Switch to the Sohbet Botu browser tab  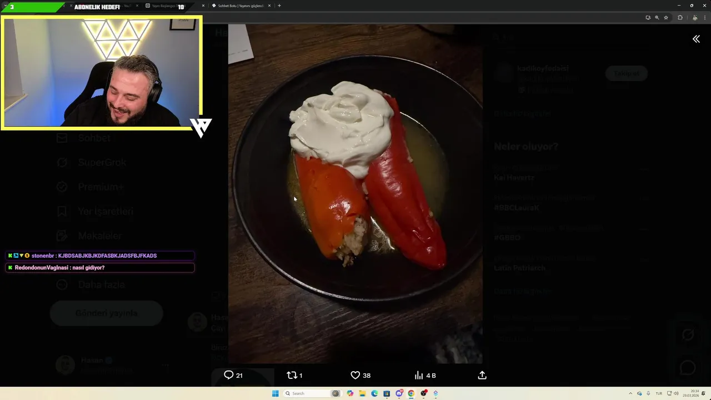click(x=240, y=6)
